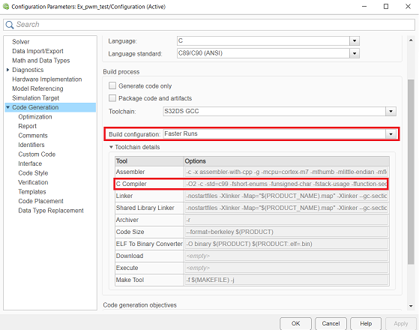The width and height of the screenshot is (419, 330).
Task: Click the ELF To Binary Converter options
Action: pyautogui.click(x=286, y=244)
